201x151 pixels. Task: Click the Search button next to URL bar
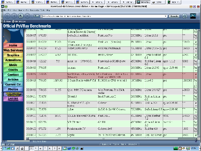point(173,16)
